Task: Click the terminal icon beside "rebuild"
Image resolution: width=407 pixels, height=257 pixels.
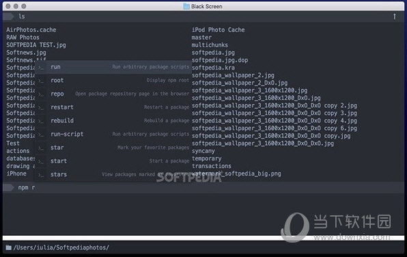Action: [x=41, y=122]
